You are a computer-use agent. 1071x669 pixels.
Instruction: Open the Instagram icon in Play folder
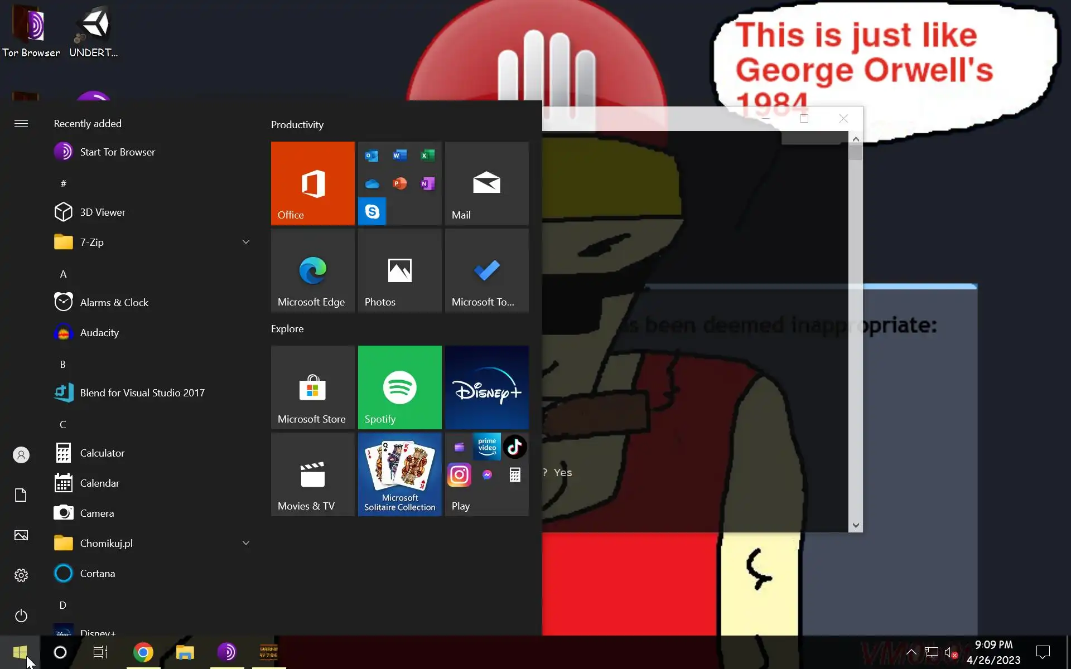click(x=459, y=475)
